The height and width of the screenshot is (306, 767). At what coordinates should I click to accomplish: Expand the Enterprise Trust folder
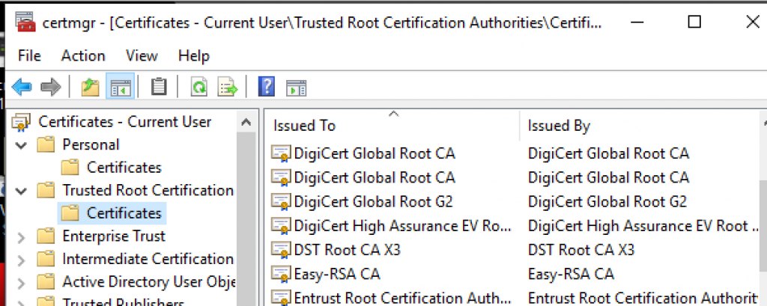click(x=22, y=236)
